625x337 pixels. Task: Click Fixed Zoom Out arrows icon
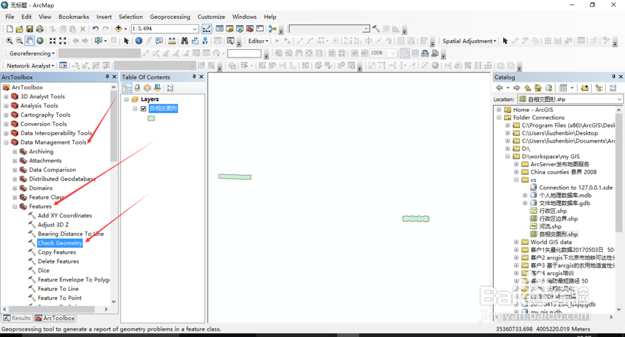[62, 41]
